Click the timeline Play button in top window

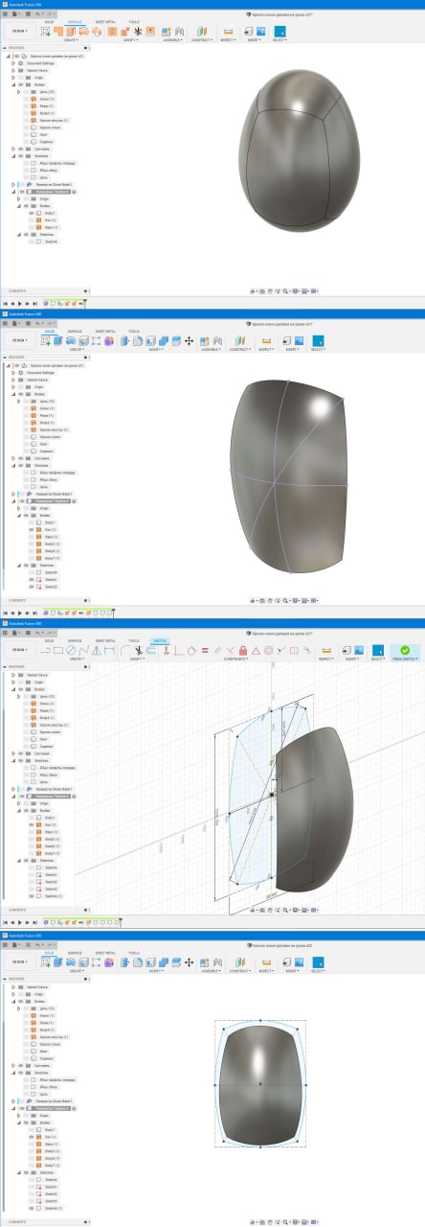[18, 302]
